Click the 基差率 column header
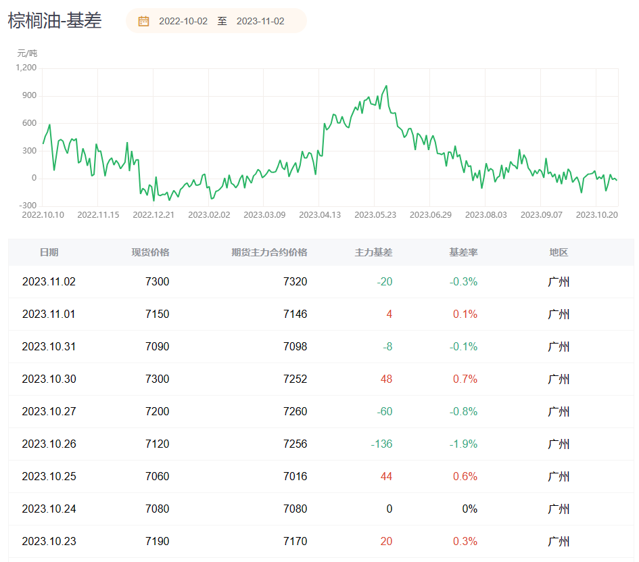 pos(463,252)
